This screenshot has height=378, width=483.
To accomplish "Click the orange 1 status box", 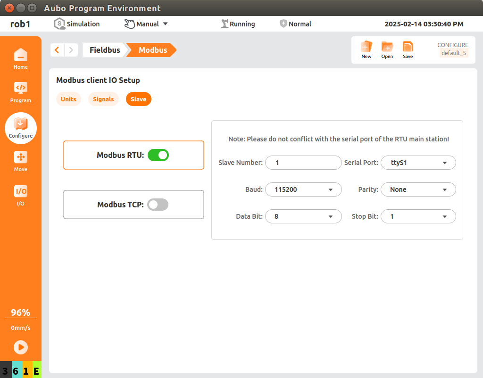I will click(x=27, y=370).
